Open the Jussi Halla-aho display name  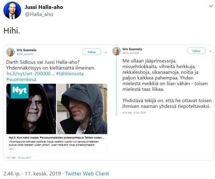point(44,7)
